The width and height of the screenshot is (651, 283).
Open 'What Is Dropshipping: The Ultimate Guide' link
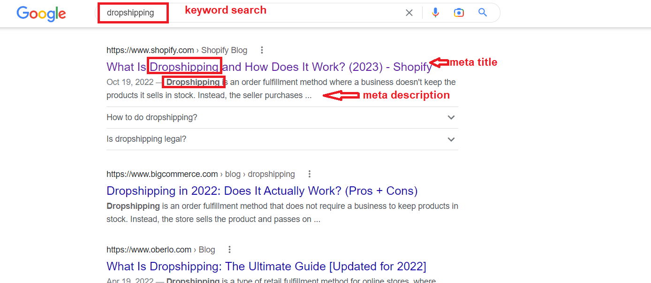coord(266,266)
